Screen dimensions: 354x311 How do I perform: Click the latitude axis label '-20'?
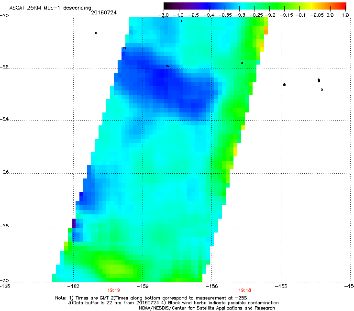point(4,16)
